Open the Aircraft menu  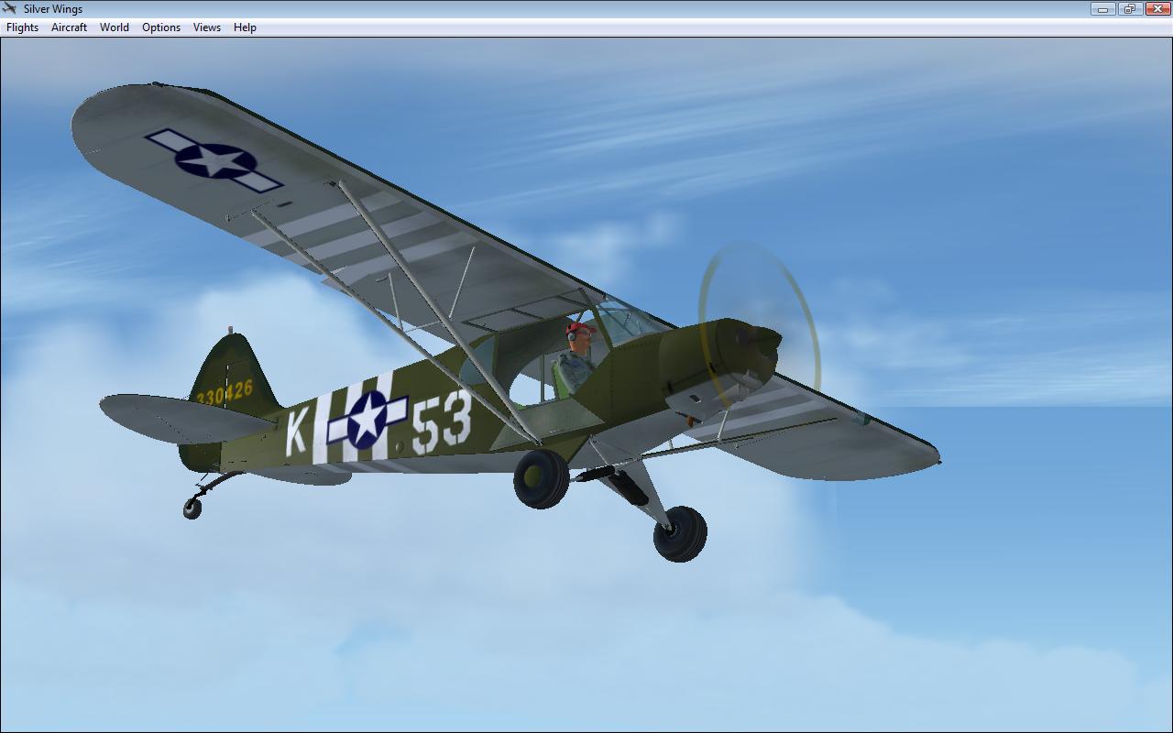click(x=70, y=27)
